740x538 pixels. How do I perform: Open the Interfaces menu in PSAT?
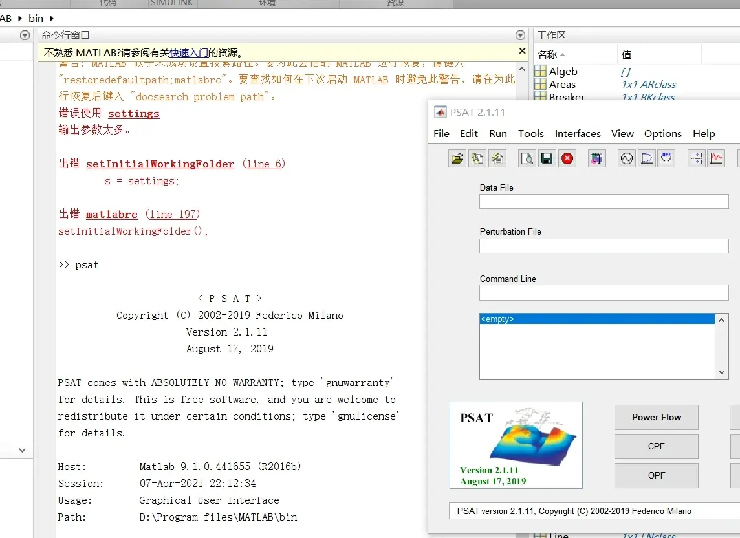pyautogui.click(x=578, y=134)
